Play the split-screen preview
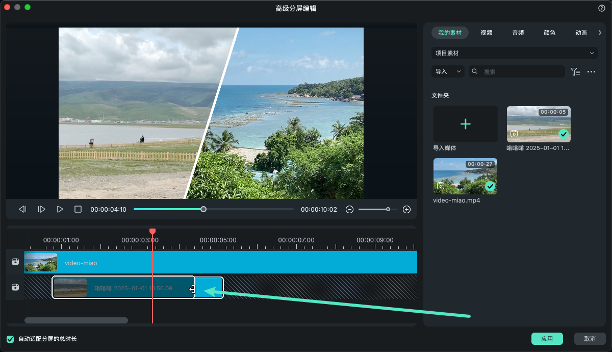The image size is (612, 352). pos(60,209)
